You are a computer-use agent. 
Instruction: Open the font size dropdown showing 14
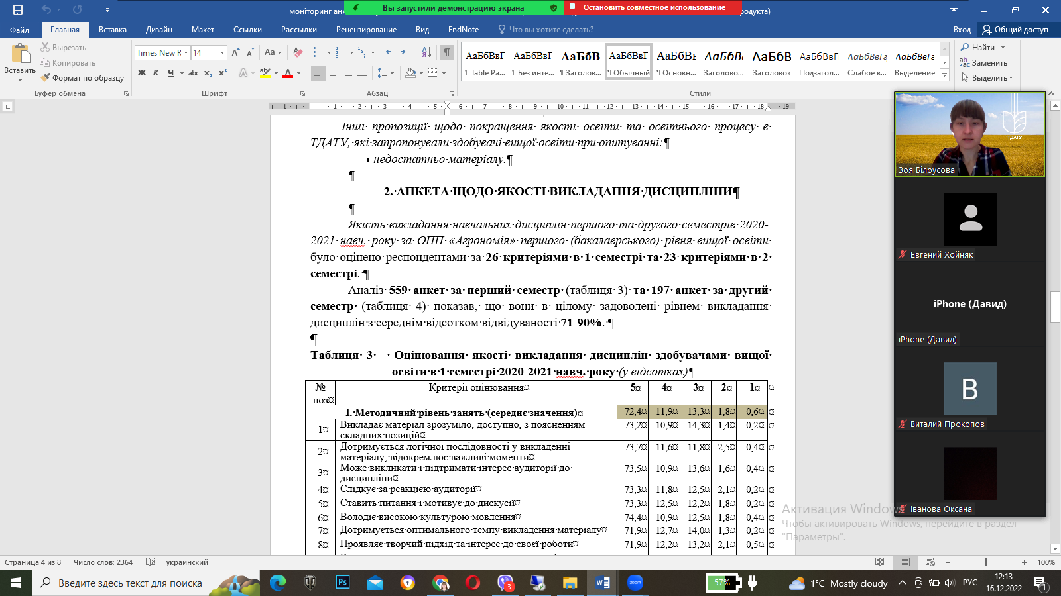pos(222,53)
